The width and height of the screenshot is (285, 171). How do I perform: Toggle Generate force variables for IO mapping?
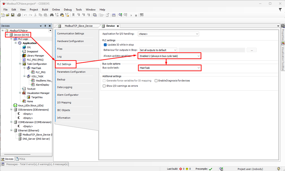[104, 81]
